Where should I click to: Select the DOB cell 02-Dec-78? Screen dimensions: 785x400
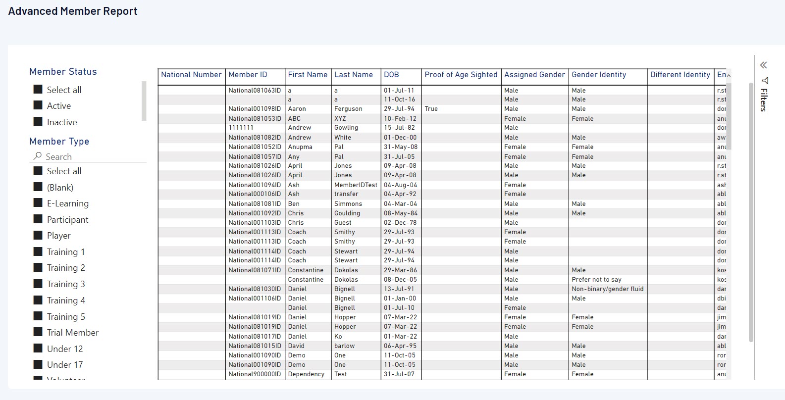tap(400, 223)
